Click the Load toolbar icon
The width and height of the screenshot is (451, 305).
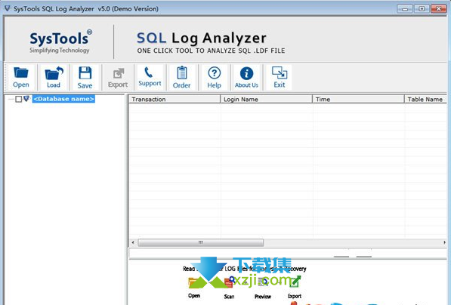[x=54, y=73]
